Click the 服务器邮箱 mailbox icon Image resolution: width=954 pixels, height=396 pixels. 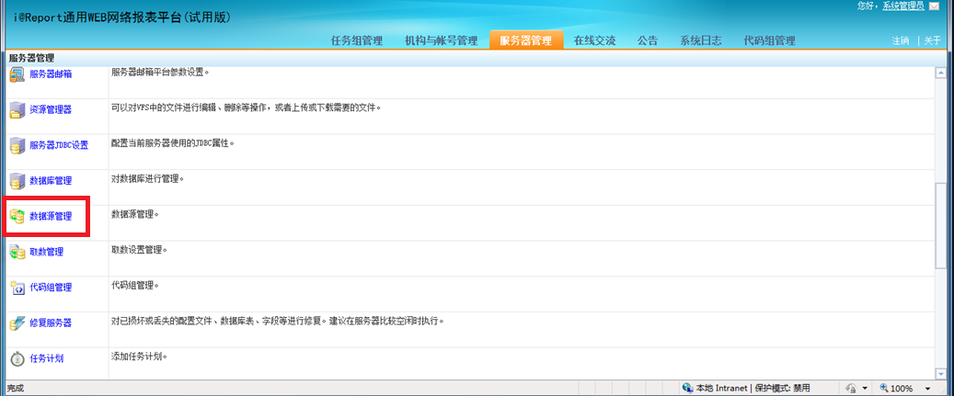coord(17,74)
